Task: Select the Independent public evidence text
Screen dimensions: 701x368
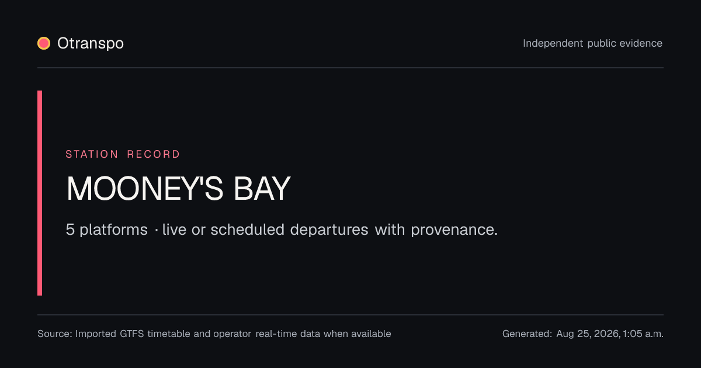Action: 593,43
